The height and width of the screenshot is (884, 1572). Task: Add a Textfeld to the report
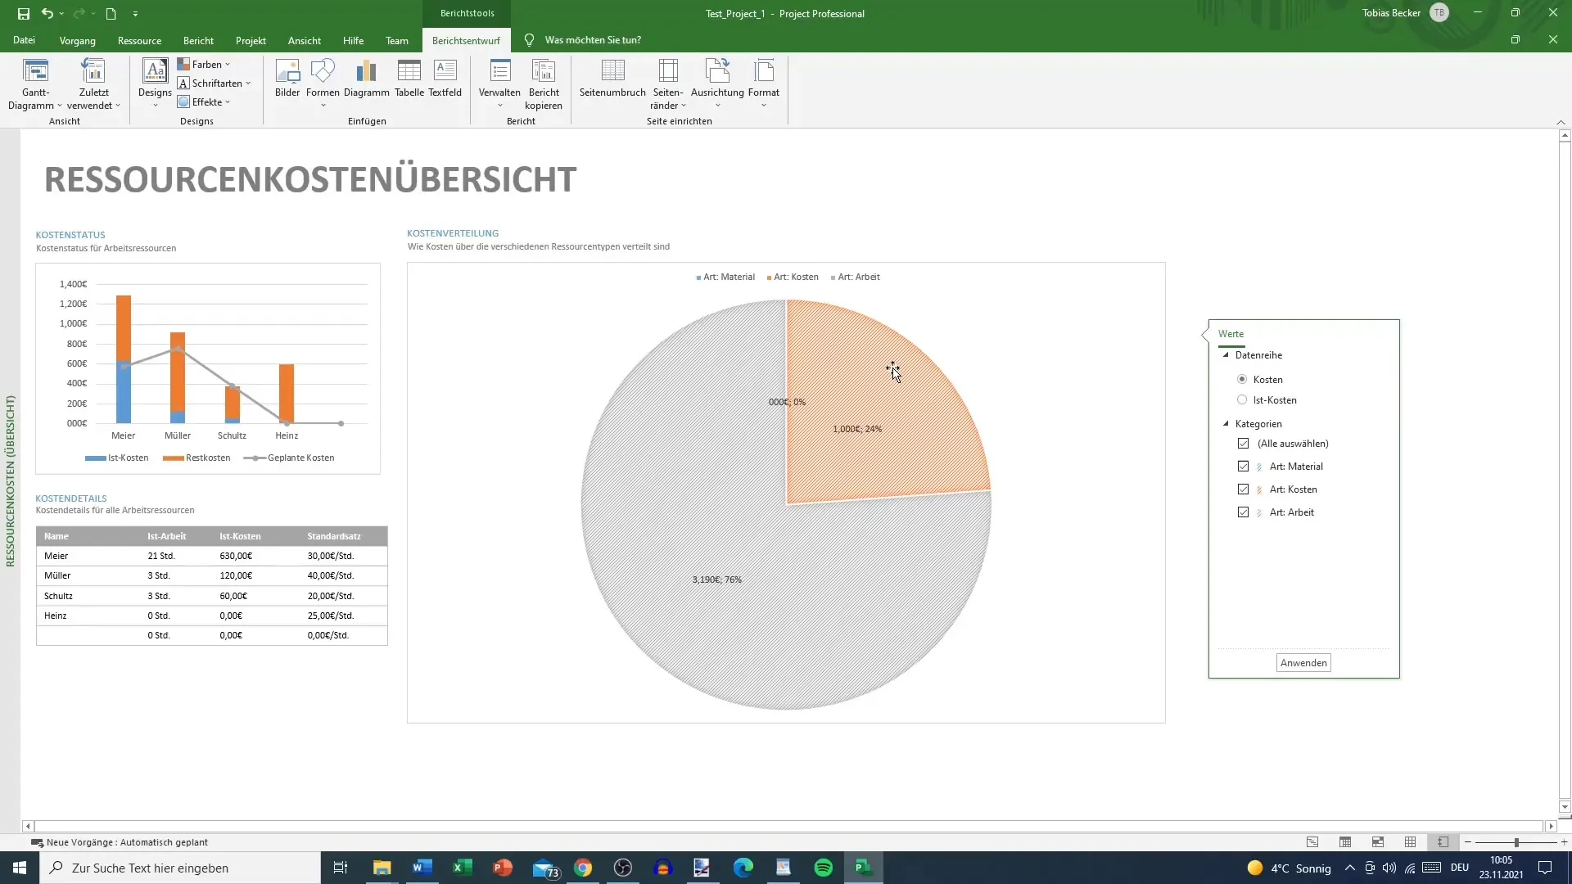(445, 79)
